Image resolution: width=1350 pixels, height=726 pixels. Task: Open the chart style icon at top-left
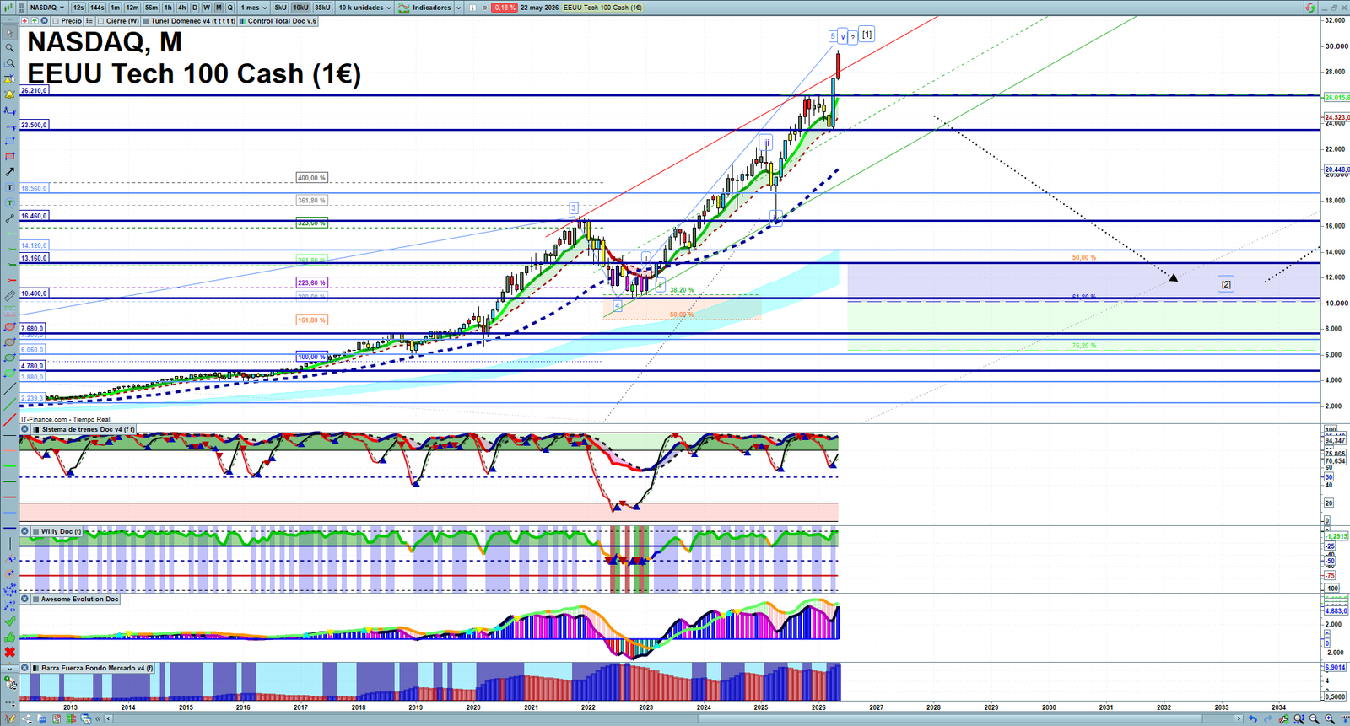pos(8,8)
